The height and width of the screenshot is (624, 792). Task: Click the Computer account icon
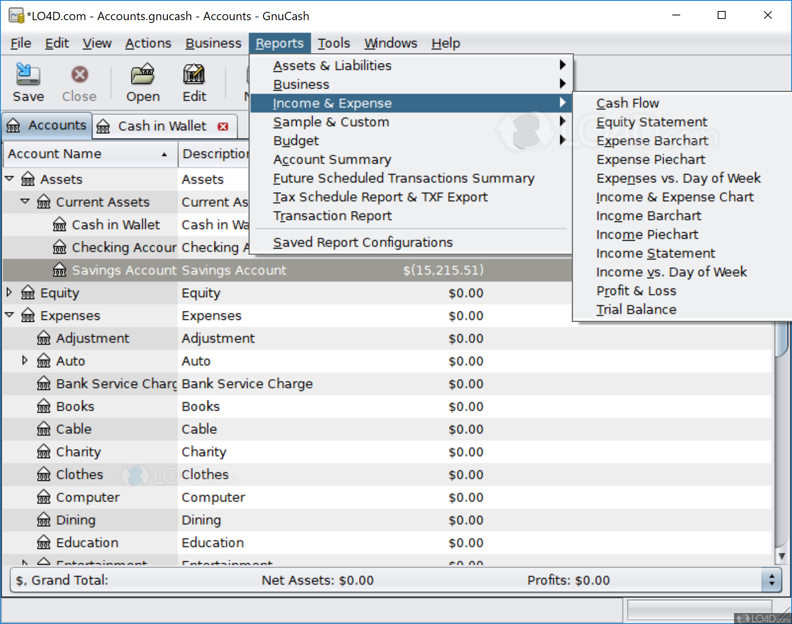pyautogui.click(x=43, y=497)
